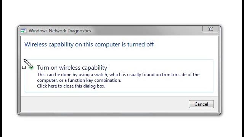
Task: Click the "Click here to close this dialog box" line
Action: point(71,86)
